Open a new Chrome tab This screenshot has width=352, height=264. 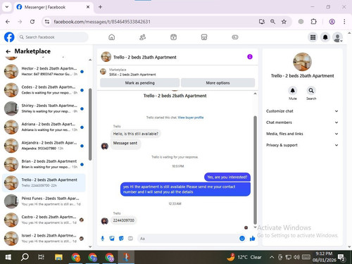pos(100,7)
